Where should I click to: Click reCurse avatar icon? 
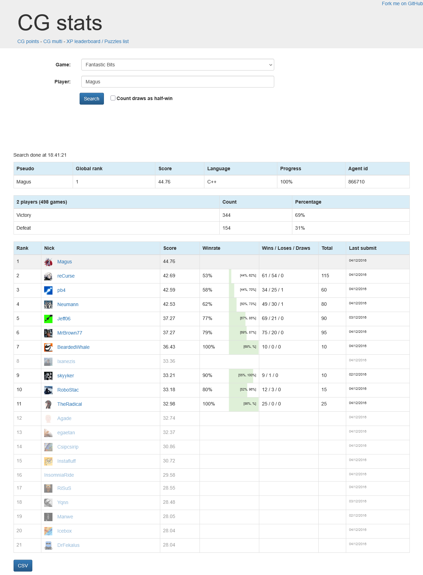(x=48, y=276)
